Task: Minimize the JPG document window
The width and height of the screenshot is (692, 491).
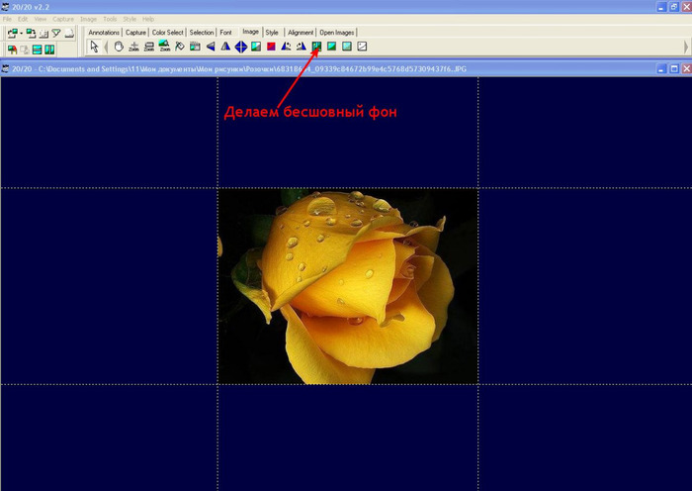Action: tap(661, 69)
